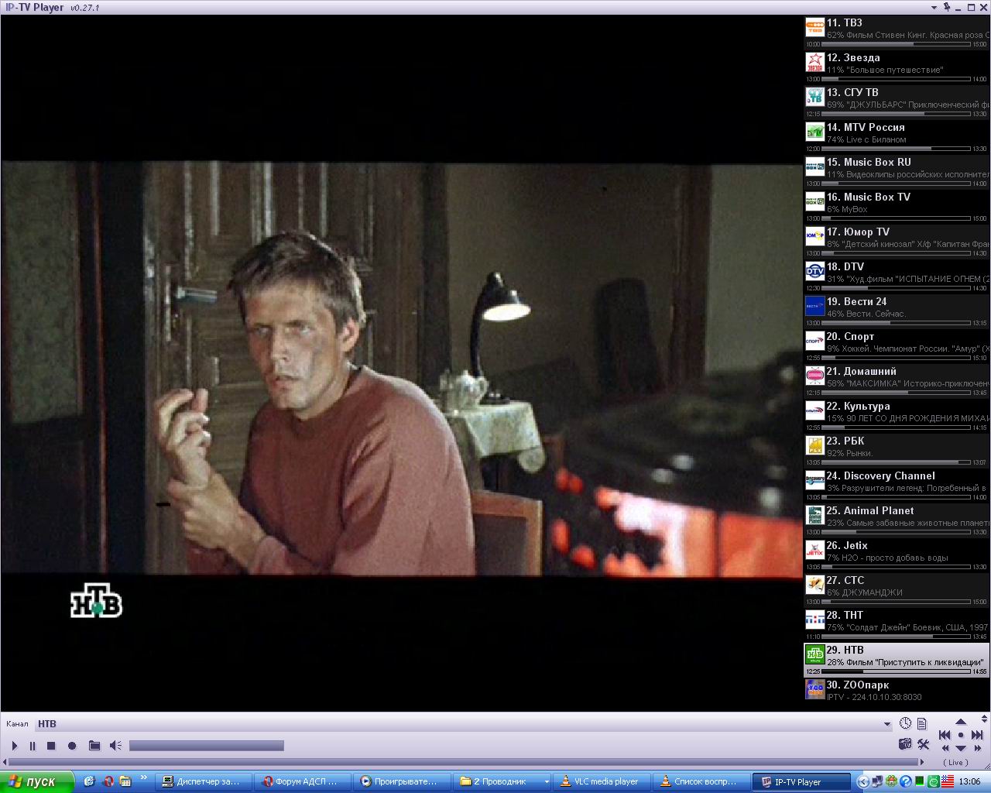Screen dimensions: 991x793
Task: Open the scheduler clock icon
Action: coord(905,723)
